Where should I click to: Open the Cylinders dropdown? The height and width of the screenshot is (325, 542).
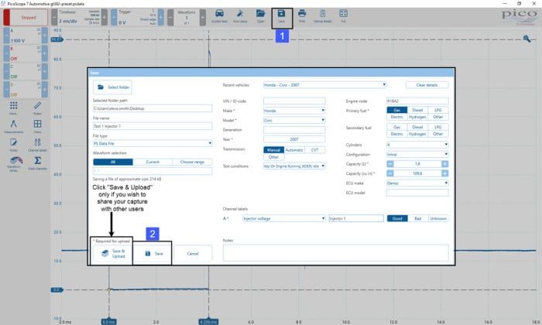(x=417, y=145)
